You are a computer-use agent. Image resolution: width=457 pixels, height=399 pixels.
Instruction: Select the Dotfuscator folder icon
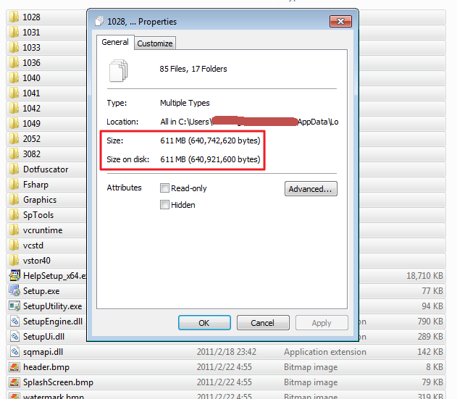point(14,169)
